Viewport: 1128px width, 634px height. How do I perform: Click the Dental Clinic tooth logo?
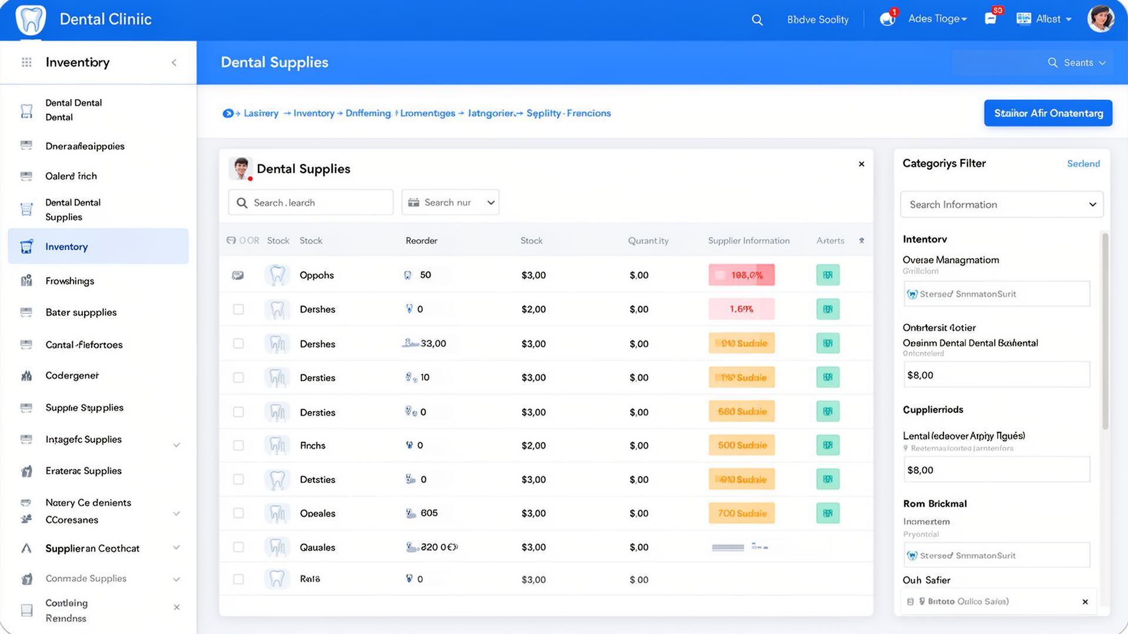[x=31, y=19]
